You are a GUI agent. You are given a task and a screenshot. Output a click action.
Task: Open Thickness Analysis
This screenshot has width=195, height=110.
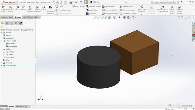pyautogui.click(x=127, y=10)
